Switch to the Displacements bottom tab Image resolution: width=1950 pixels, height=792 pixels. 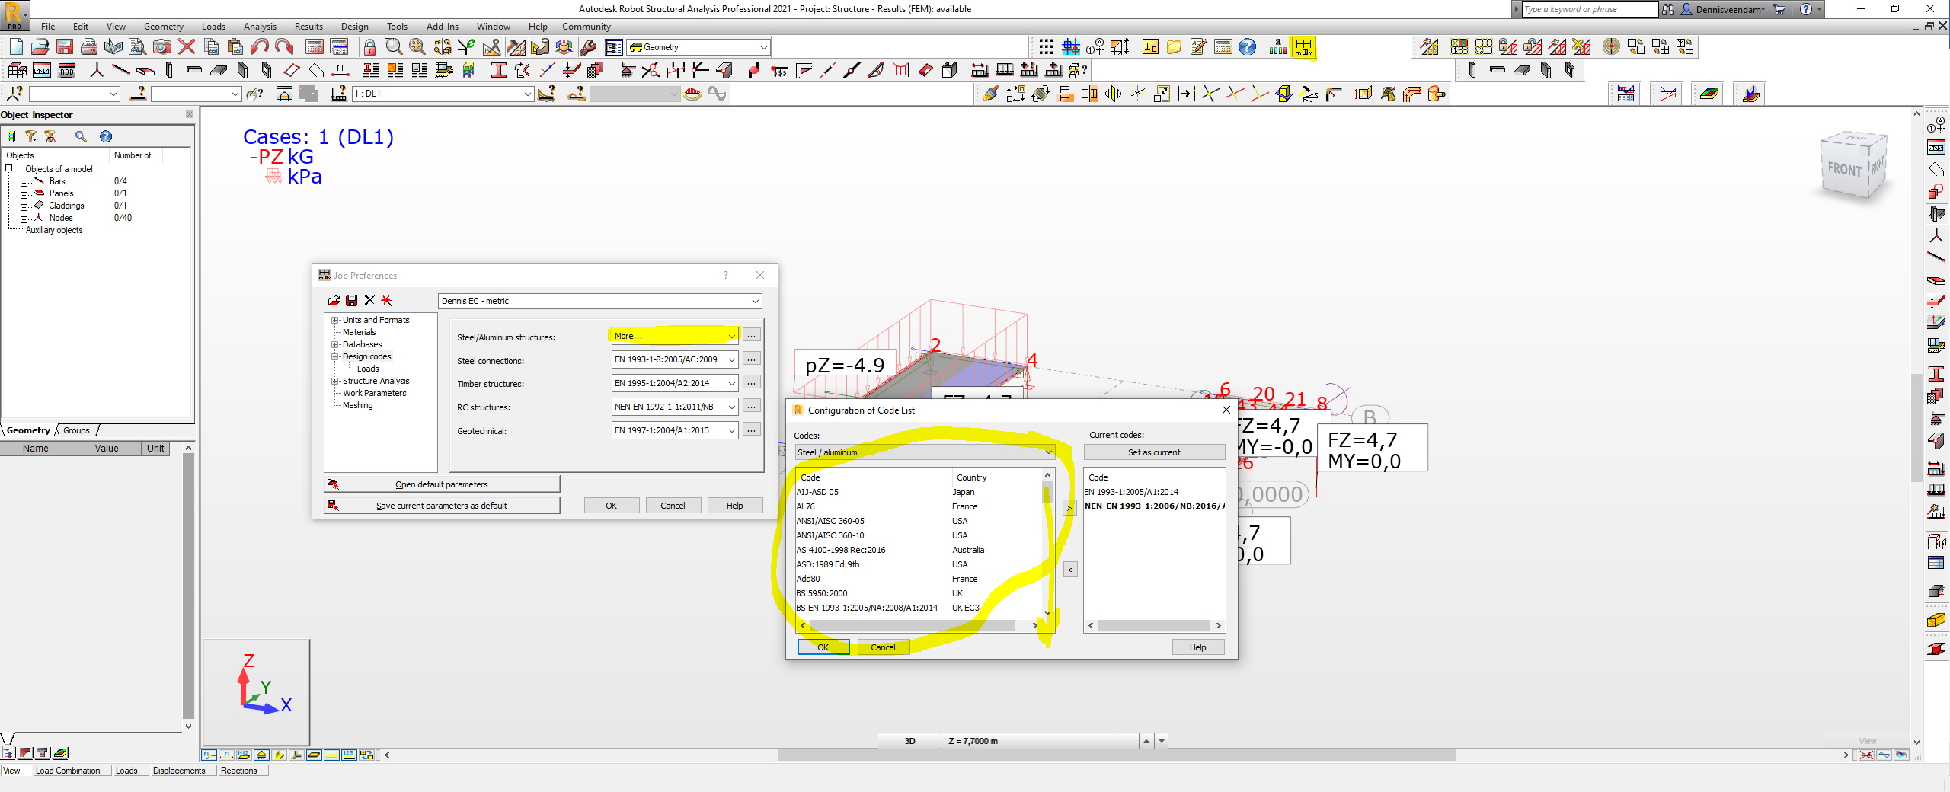tap(179, 771)
